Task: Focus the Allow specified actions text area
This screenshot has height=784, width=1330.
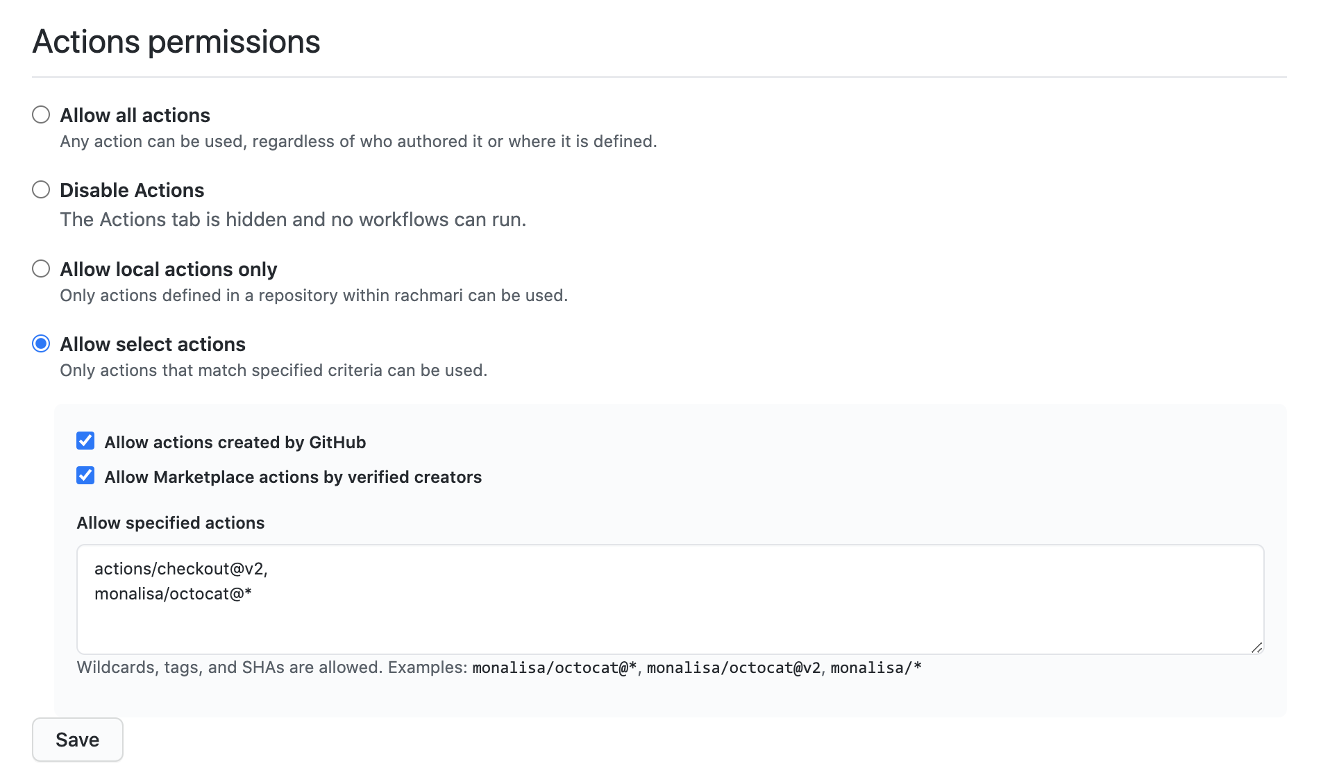Action: [x=670, y=599]
